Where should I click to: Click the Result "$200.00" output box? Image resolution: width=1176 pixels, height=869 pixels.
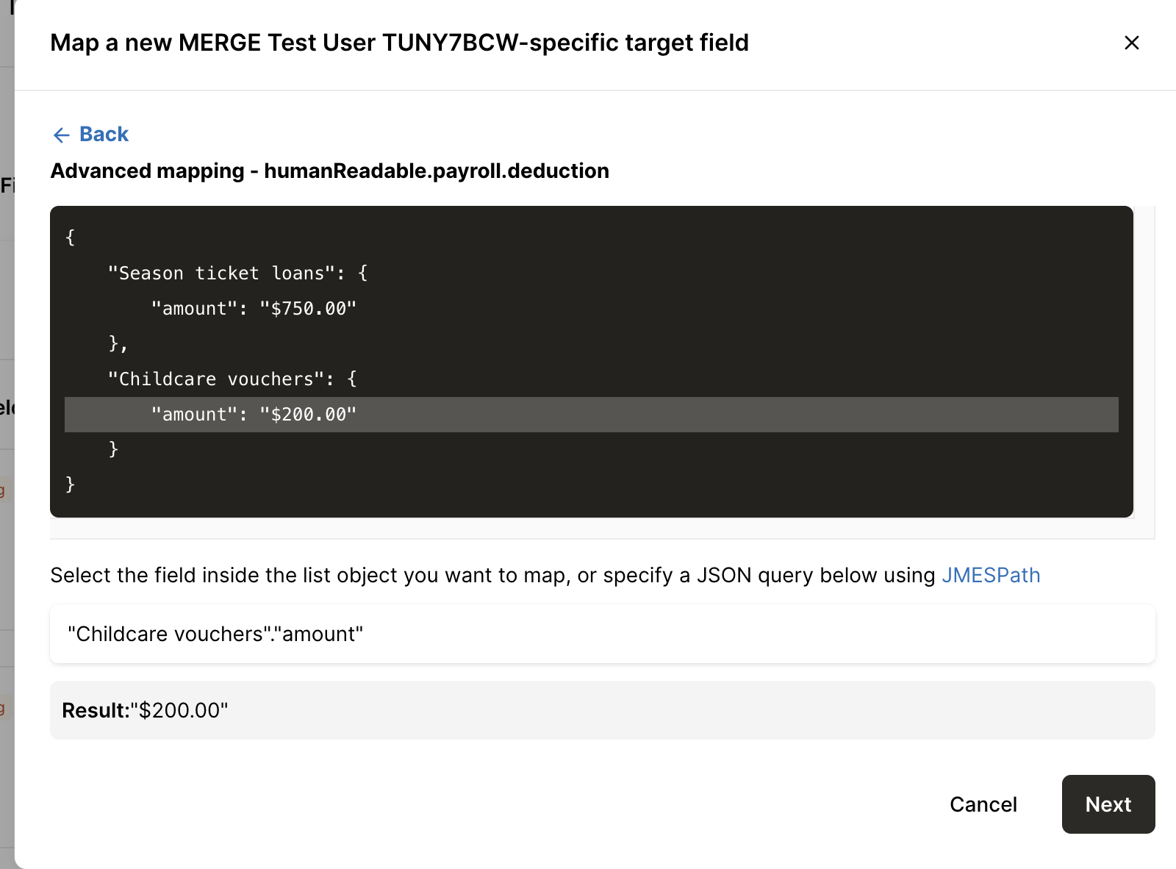tap(602, 710)
